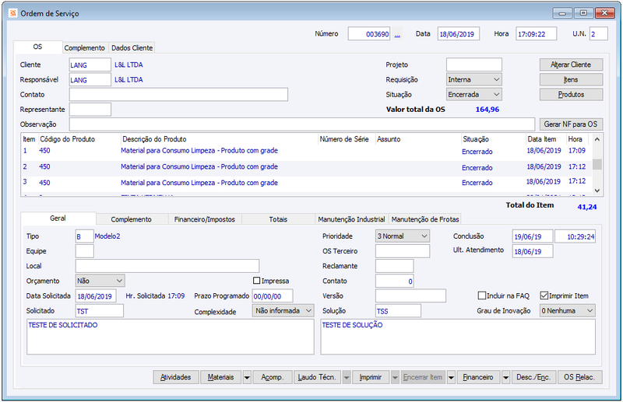Click the ellipsis lookup next to Número

tap(397, 34)
